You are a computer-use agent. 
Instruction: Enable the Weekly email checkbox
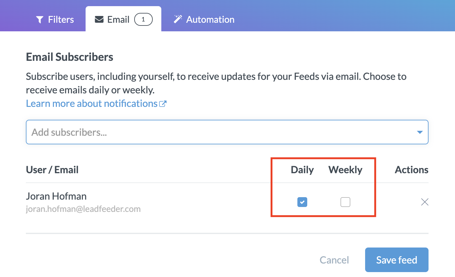point(345,202)
